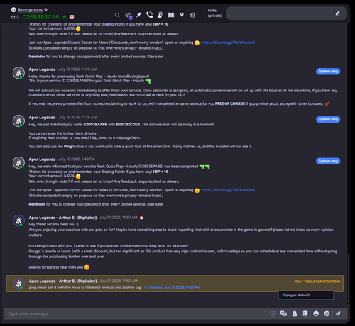Click the circular upload icon in message bar
The image size is (355, 326).
[327, 313]
